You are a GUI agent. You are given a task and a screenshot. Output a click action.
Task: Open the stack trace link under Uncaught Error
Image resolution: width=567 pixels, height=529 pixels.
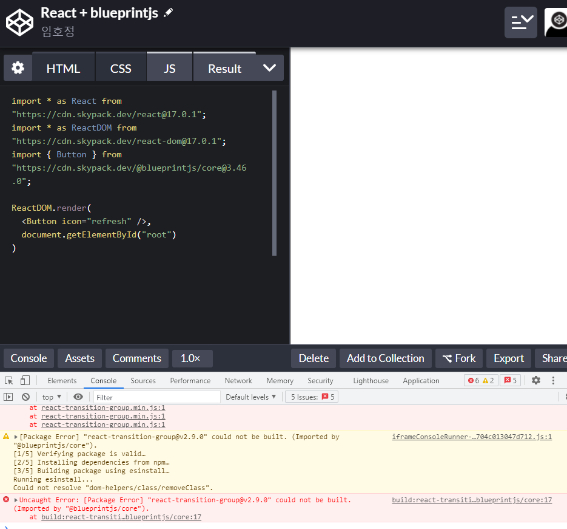(121, 517)
